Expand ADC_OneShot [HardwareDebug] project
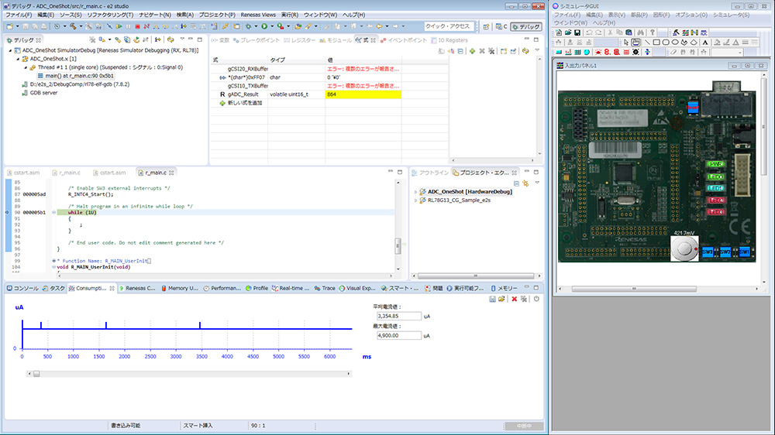 point(415,192)
